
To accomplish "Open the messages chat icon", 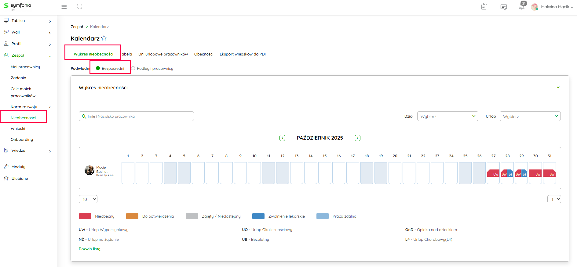I will click(503, 7).
